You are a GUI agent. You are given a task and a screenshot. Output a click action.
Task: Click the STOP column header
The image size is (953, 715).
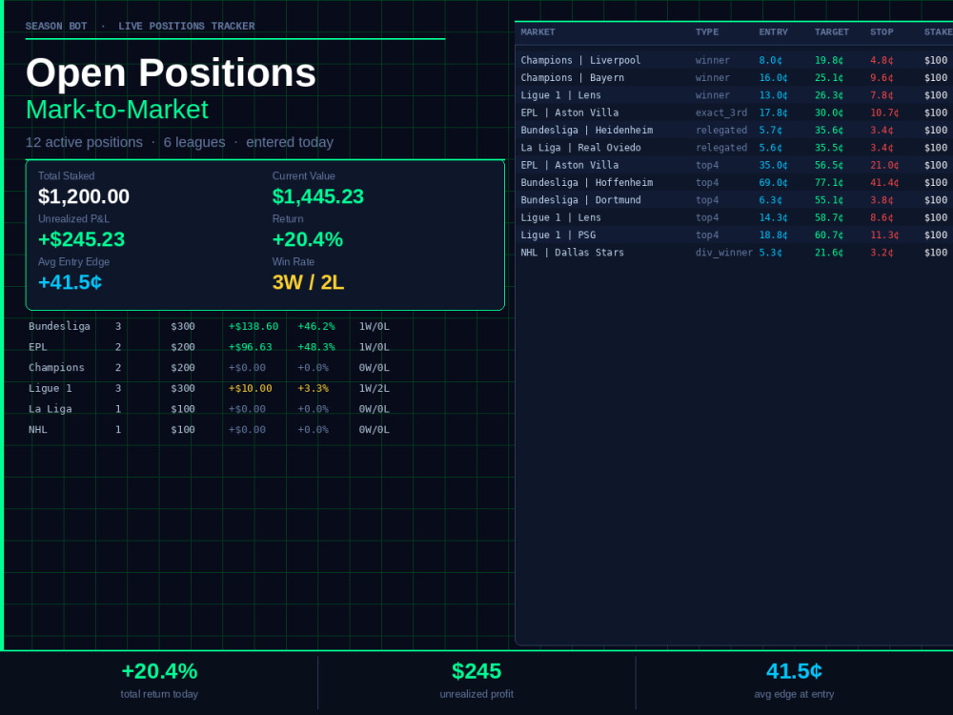coord(882,32)
